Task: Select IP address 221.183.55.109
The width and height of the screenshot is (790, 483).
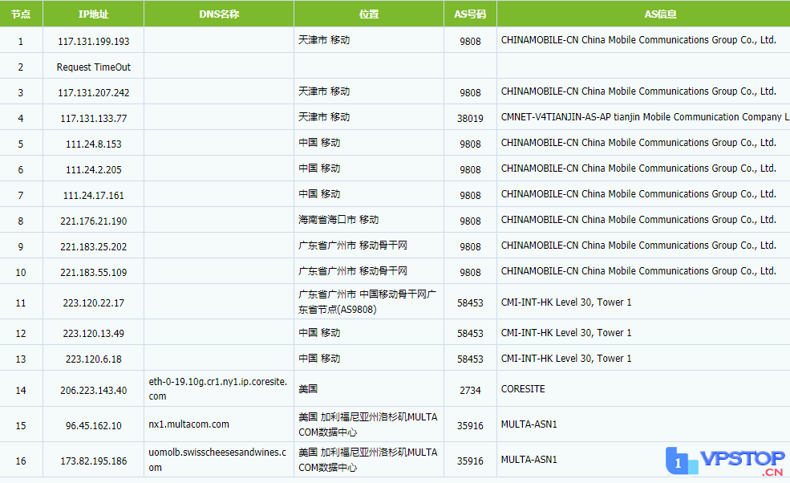Action: click(94, 273)
